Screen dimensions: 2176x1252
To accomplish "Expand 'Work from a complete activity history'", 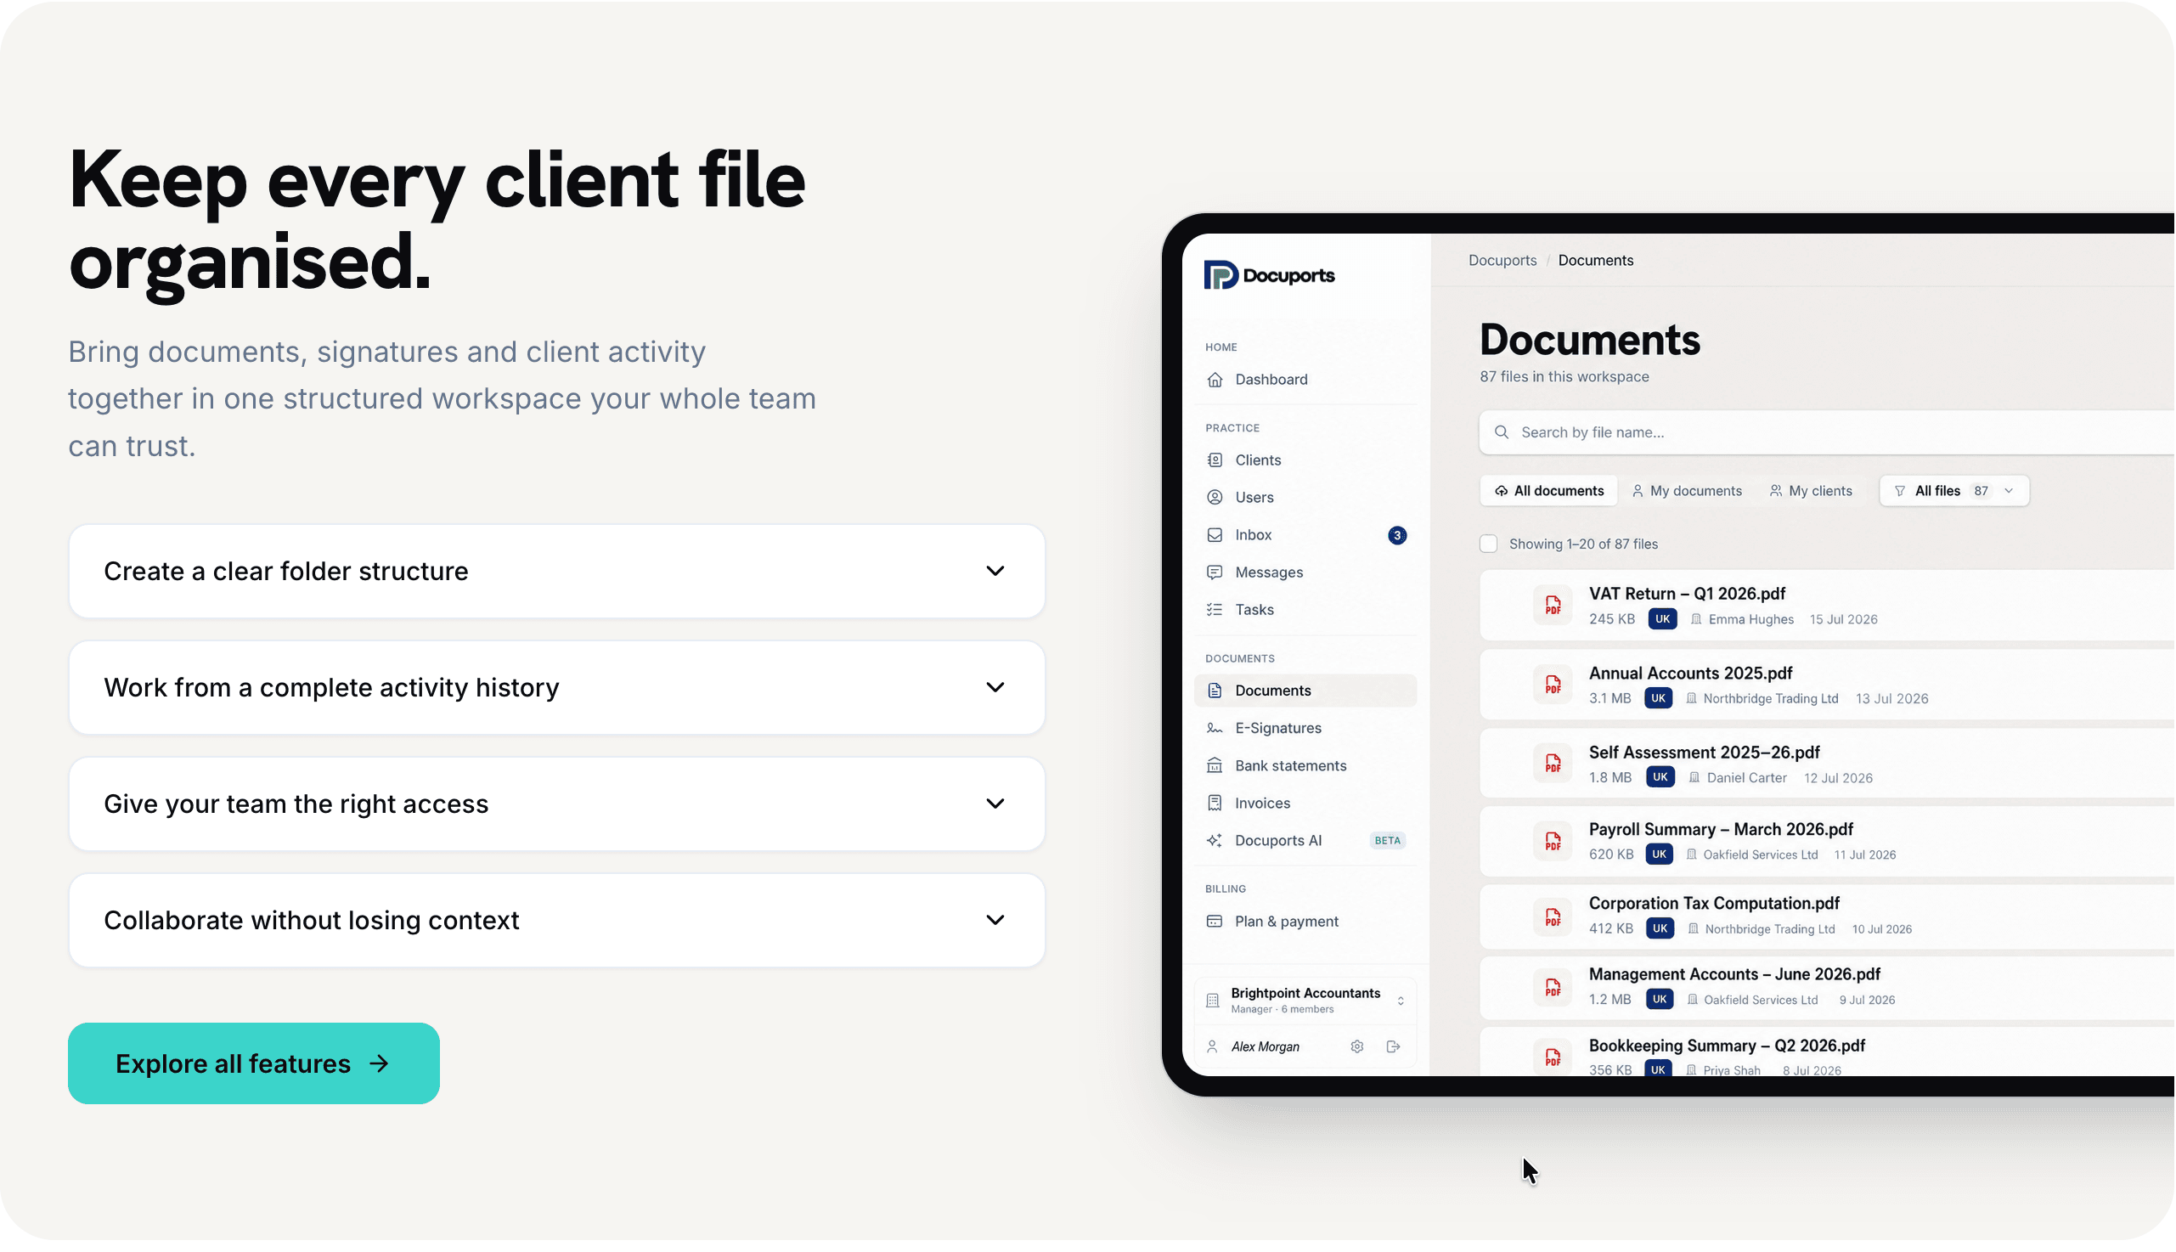I will tap(557, 688).
